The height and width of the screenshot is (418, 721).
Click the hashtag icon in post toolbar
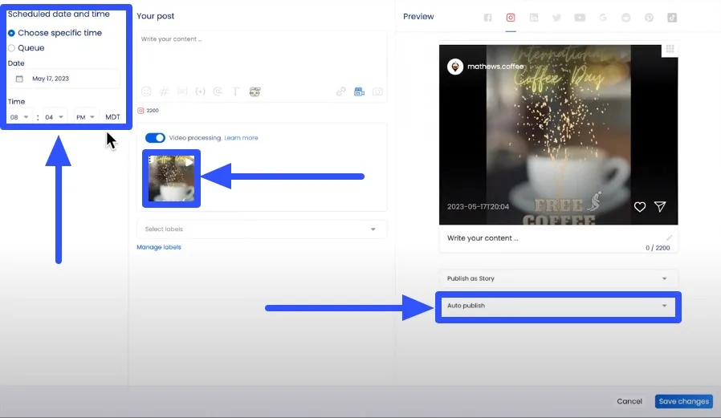point(164,91)
